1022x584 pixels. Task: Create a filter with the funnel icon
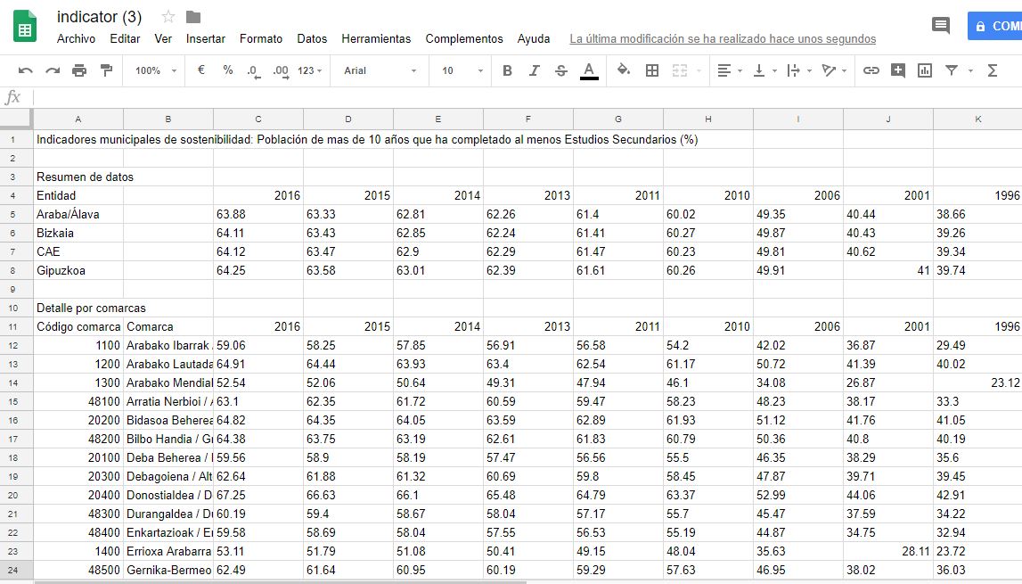[952, 70]
